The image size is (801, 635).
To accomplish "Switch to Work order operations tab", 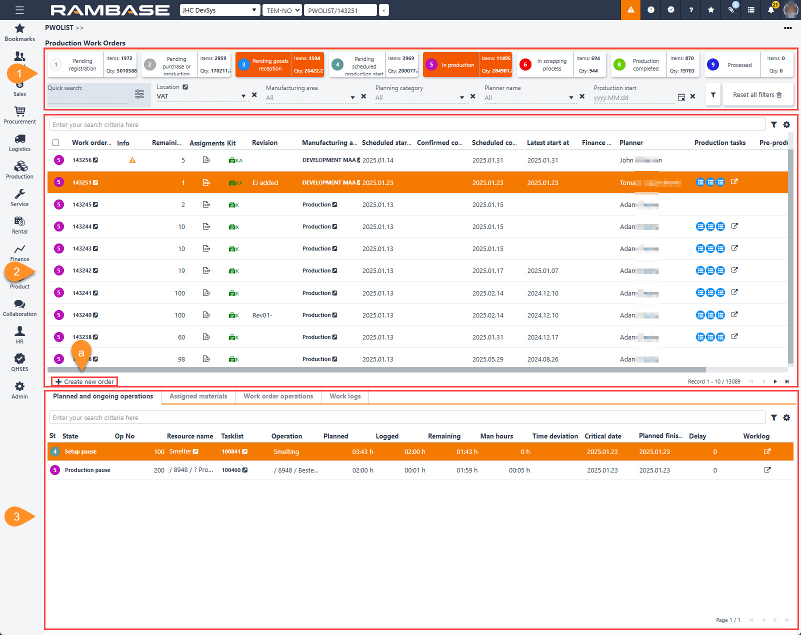I will click(278, 396).
